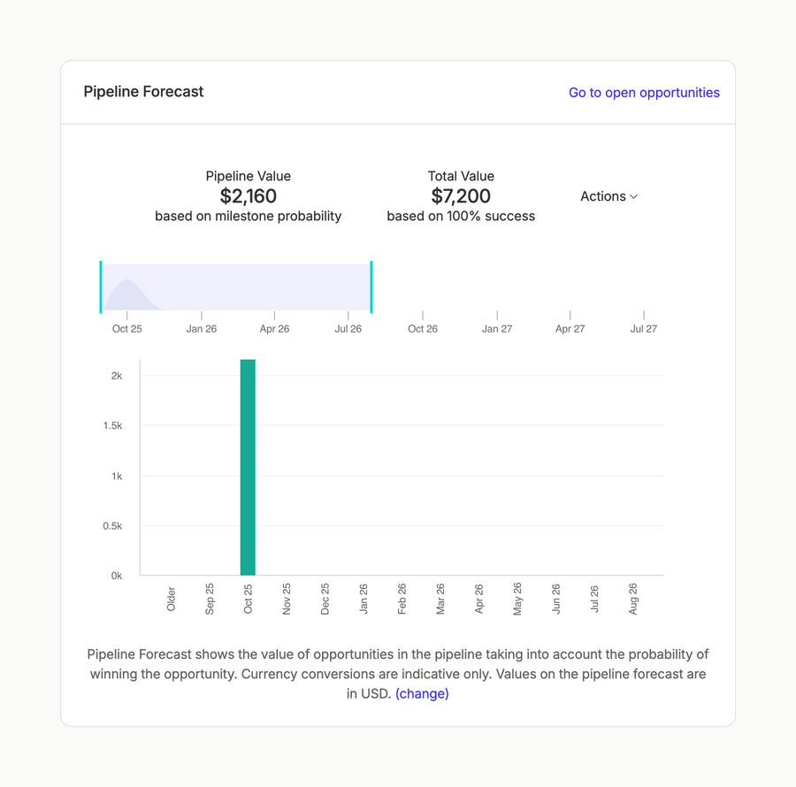
Task: Select the Older axis label
Action: coord(172,598)
